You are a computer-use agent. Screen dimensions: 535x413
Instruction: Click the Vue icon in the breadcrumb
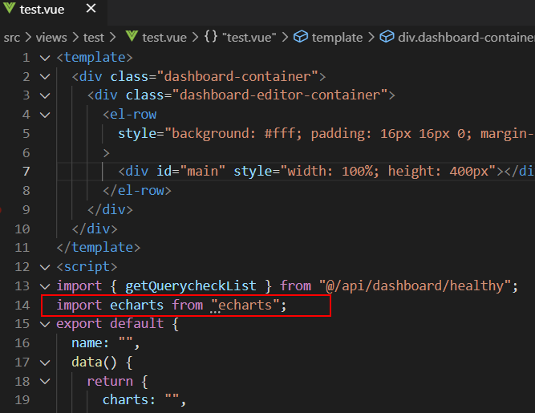click(132, 36)
